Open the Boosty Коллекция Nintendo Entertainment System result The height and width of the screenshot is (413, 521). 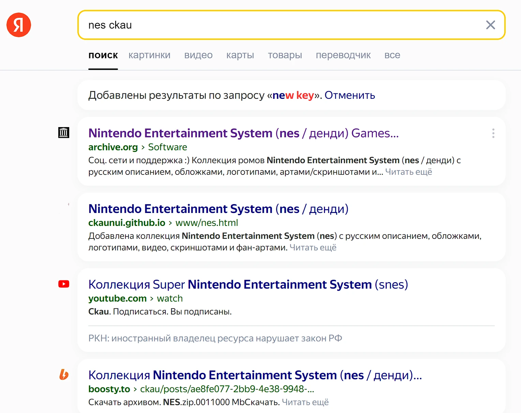pos(255,375)
